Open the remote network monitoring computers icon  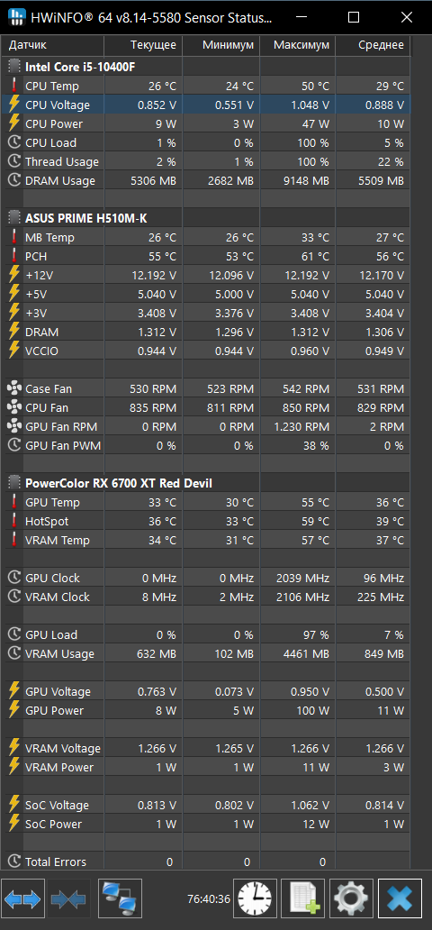(x=121, y=898)
